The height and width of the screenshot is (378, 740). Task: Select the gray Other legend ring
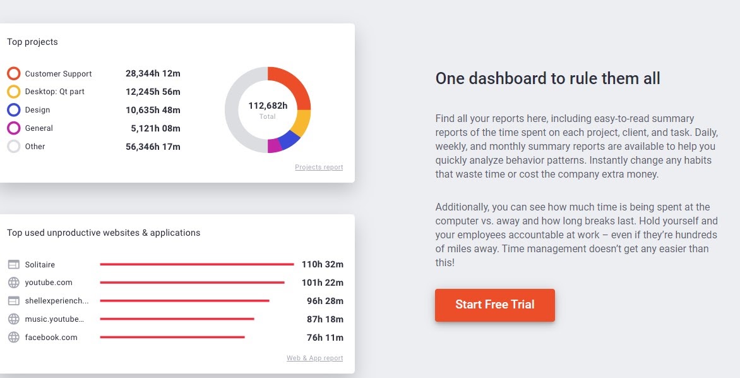click(14, 147)
